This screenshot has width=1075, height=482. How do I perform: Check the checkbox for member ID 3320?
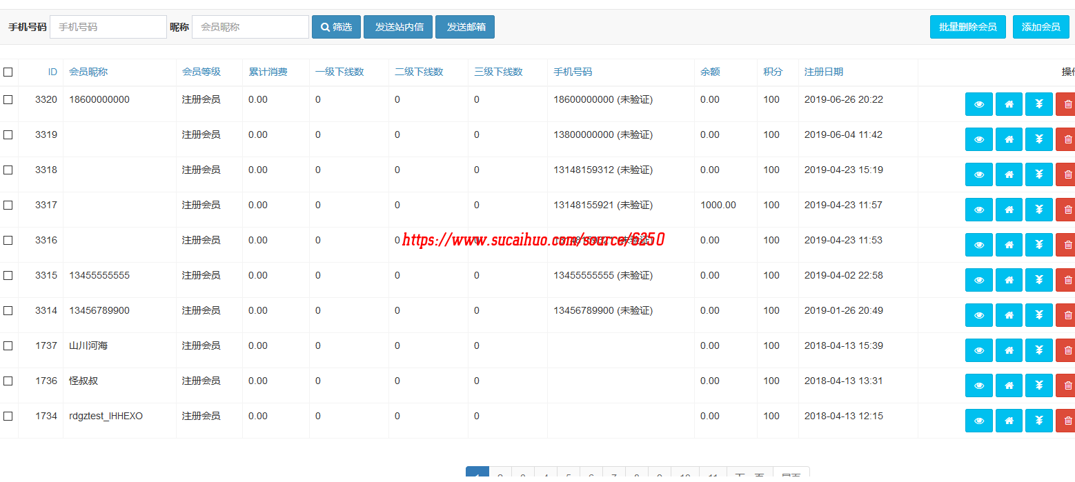click(x=8, y=99)
